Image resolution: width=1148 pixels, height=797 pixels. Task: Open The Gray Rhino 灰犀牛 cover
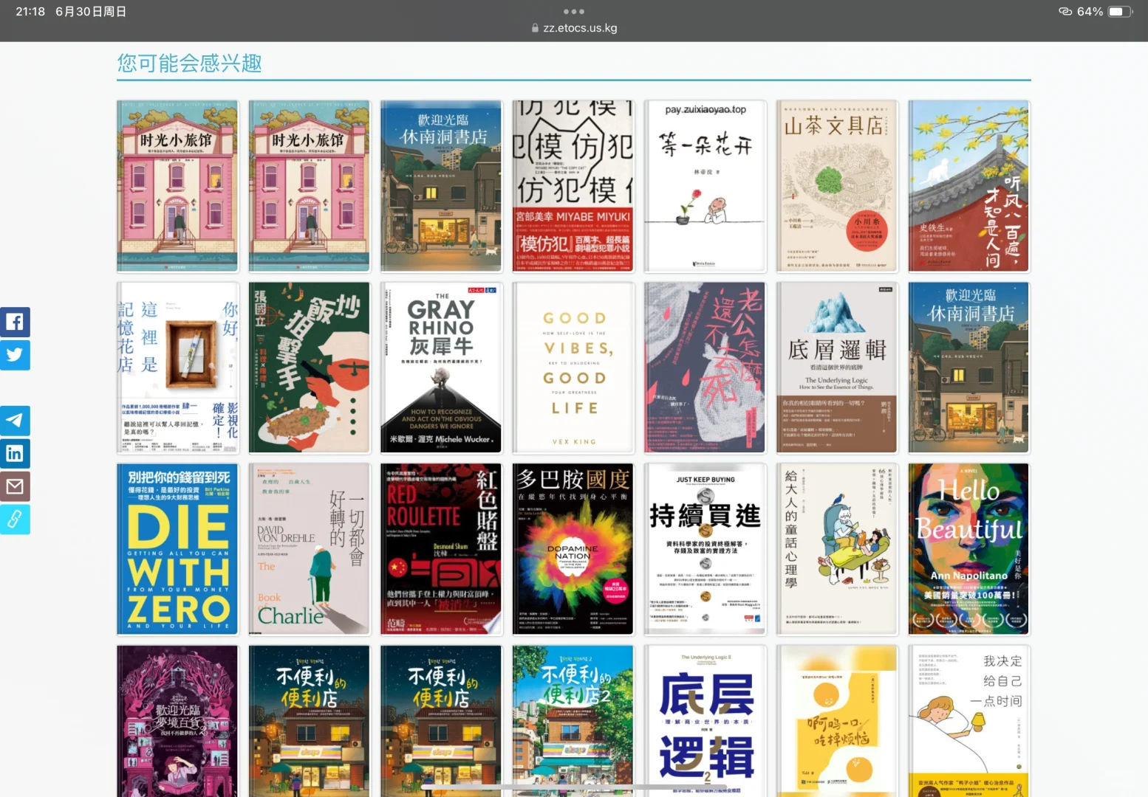click(441, 368)
